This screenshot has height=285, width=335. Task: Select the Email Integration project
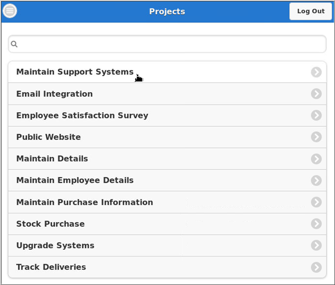coord(55,94)
